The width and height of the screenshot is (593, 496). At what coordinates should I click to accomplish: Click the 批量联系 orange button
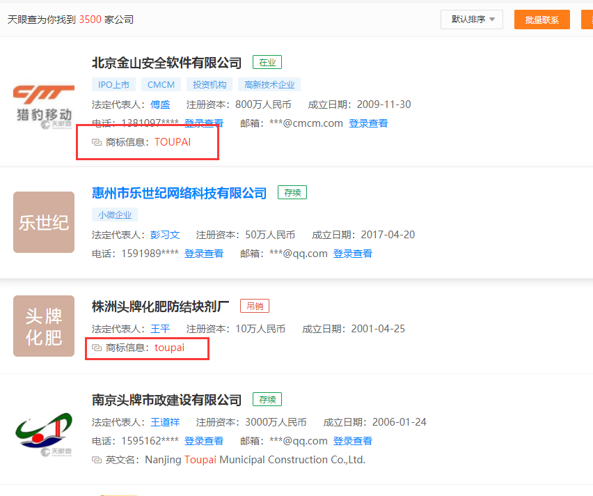coord(541,20)
